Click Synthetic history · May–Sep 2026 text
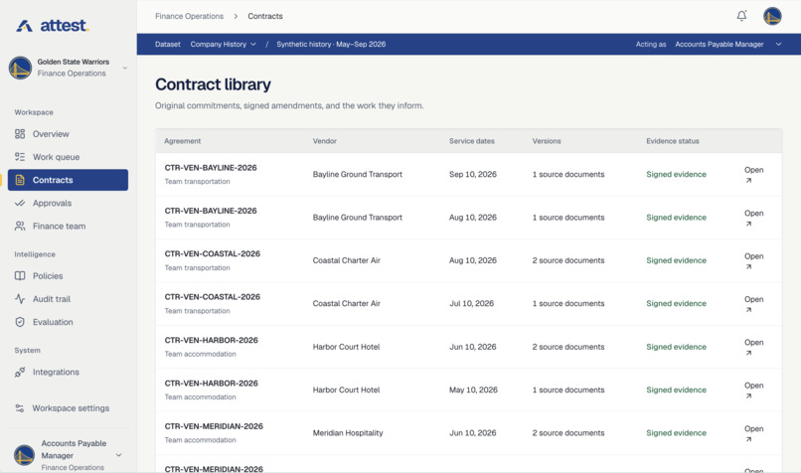 pyautogui.click(x=331, y=45)
